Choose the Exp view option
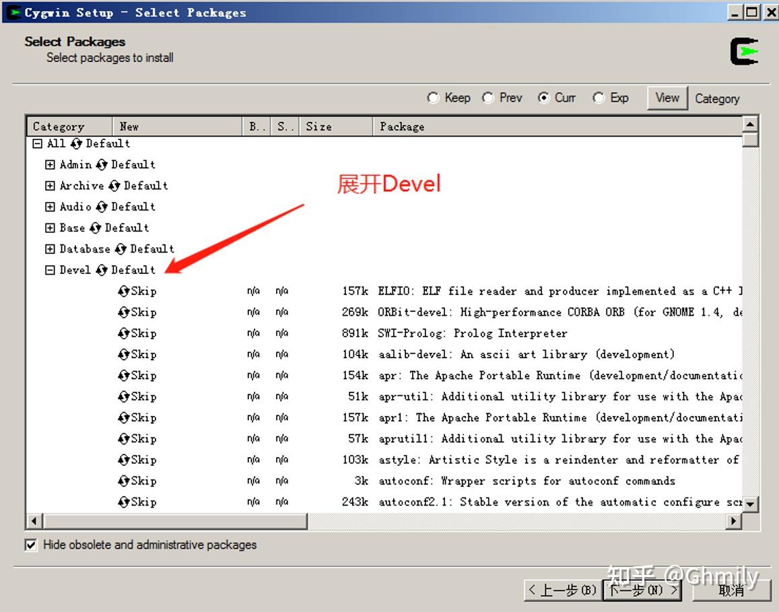 (x=599, y=98)
